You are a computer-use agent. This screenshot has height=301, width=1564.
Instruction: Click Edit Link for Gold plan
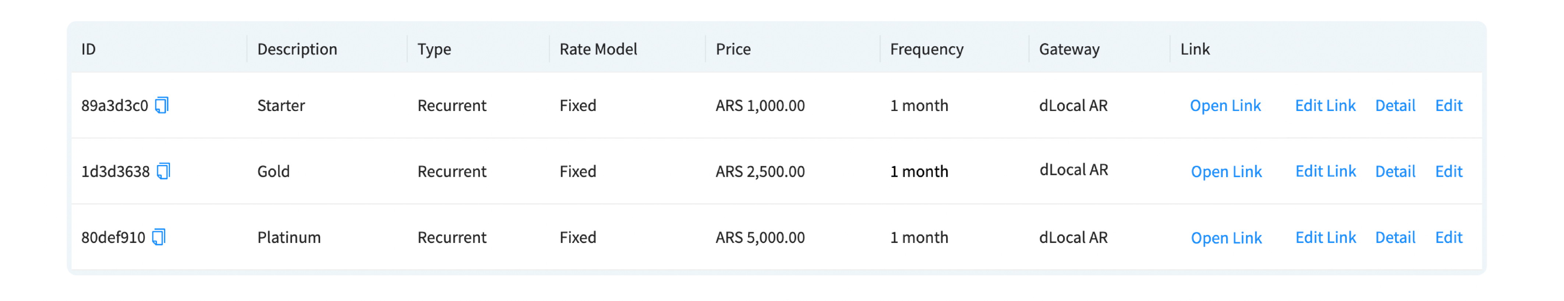tap(1326, 172)
